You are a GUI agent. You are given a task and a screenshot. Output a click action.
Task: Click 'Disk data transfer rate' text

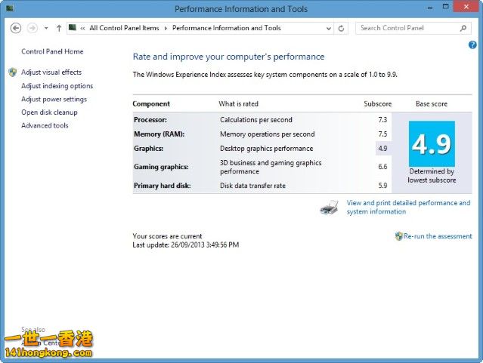pos(252,186)
